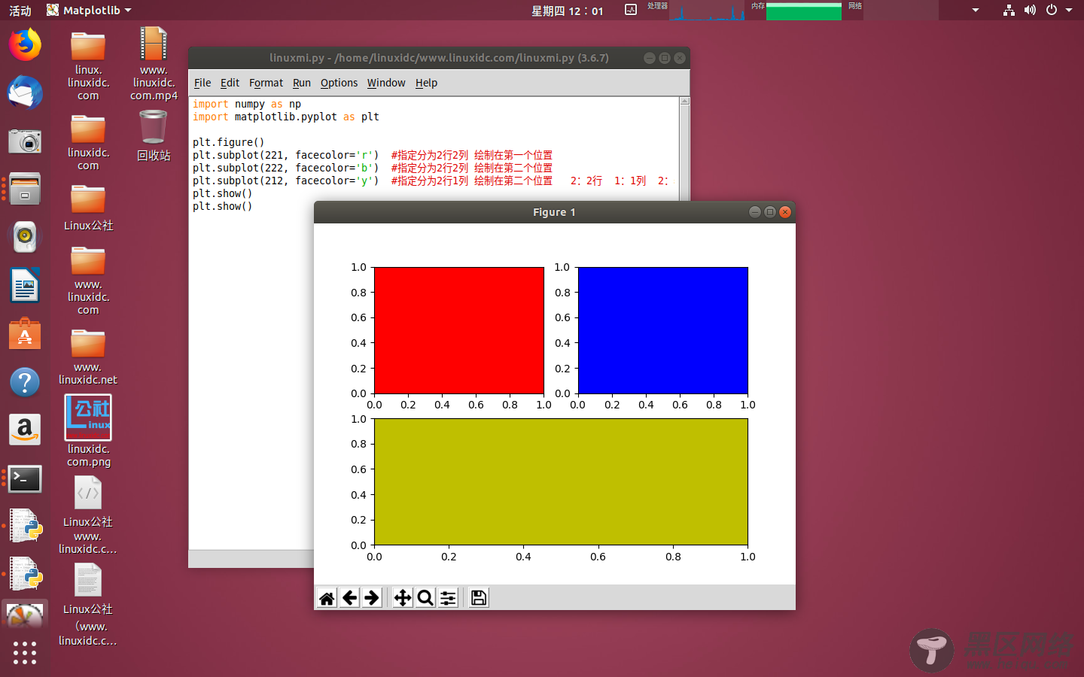Select the www.linuxidc.com desktop folder
The image size is (1084, 677).
pyautogui.click(x=88, y=281)
